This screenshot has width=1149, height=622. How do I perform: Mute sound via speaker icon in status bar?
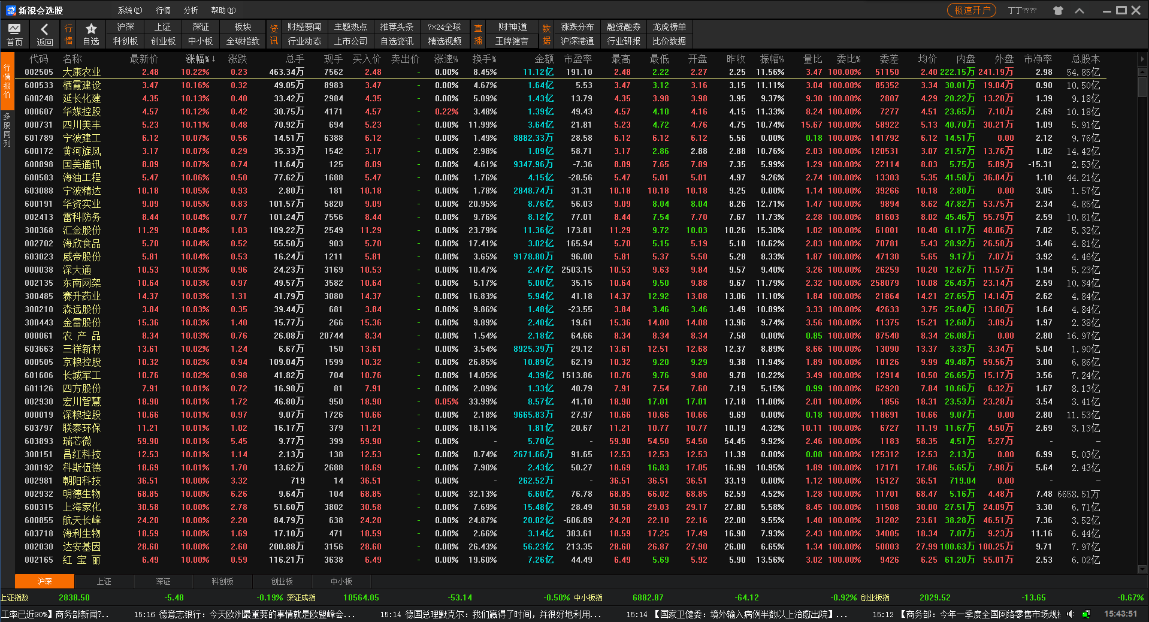pyautogui.click(x=1071, y=614)
